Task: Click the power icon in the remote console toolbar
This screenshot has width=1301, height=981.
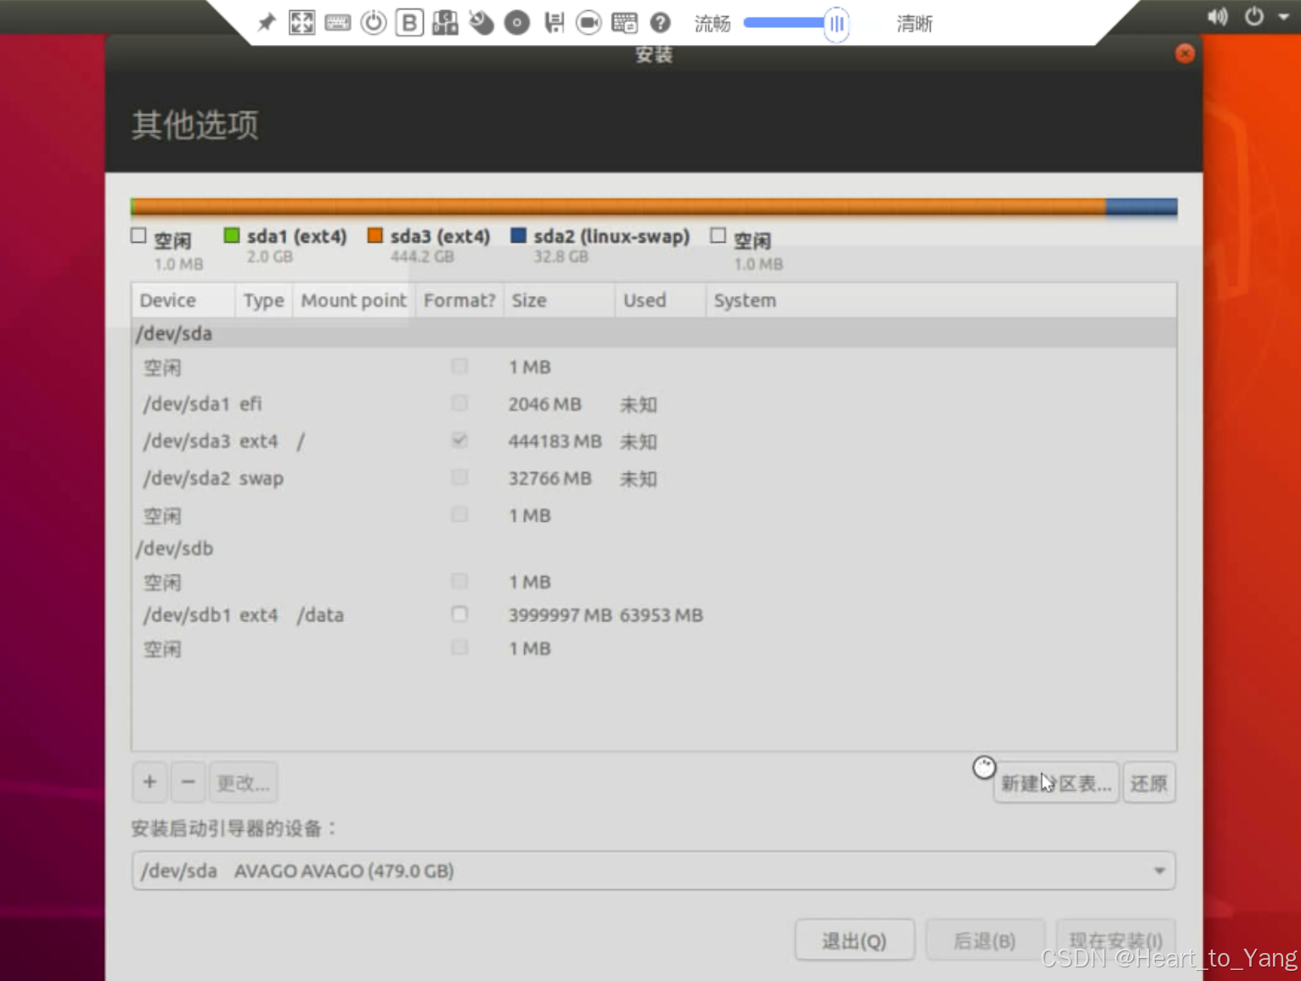Action: (x=373, y=23)
